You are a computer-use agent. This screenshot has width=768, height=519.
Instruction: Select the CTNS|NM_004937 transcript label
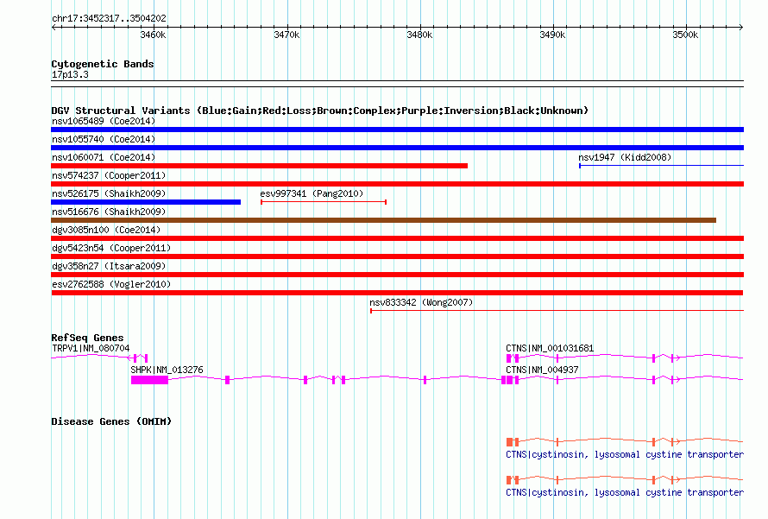[542, 370]
